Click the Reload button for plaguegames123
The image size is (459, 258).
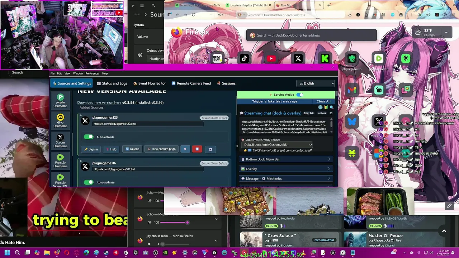[132, 149]
